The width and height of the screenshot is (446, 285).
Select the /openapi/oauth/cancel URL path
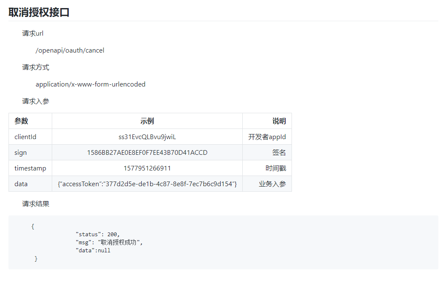(70, 50)
